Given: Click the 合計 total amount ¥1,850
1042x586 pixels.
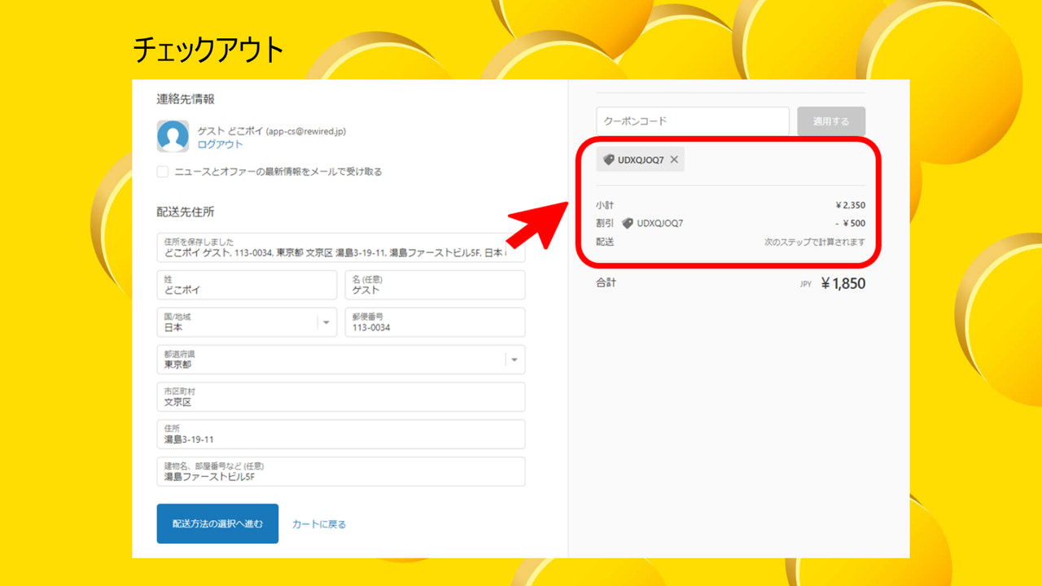Looking at the screenshot, I should click(843, 283).
